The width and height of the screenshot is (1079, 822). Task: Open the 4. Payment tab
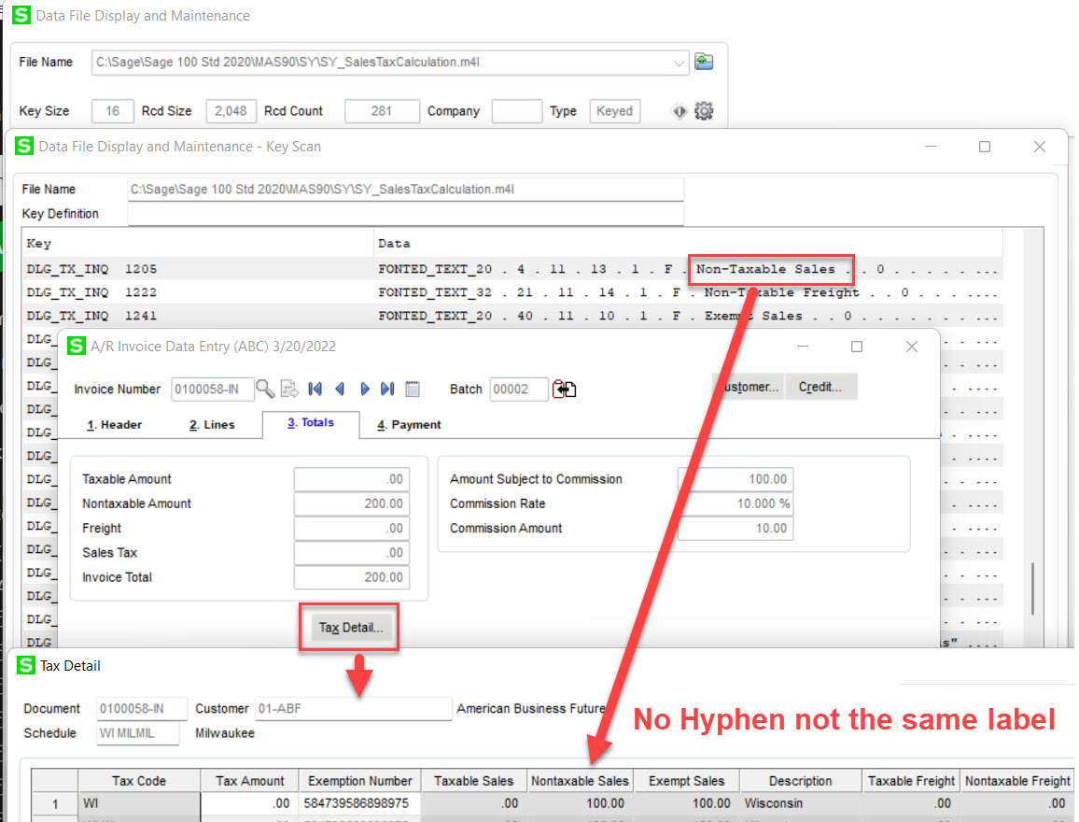(409, 425)
